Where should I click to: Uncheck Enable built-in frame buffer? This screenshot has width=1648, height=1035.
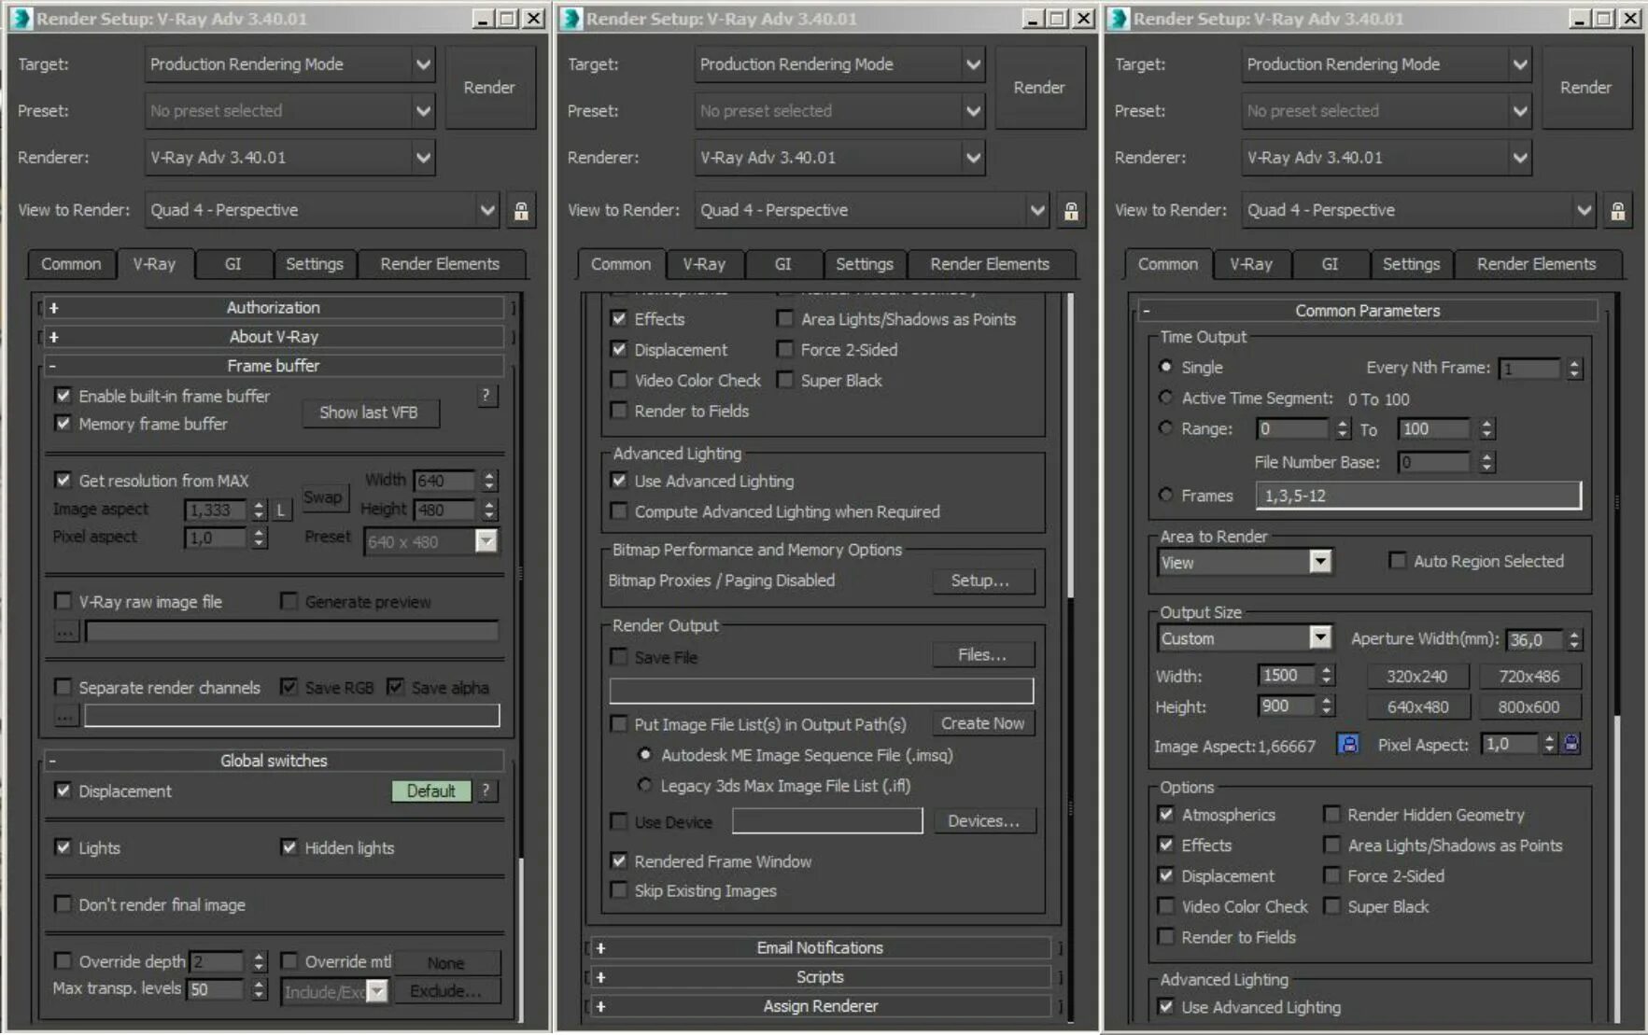[x=63, y=396]
